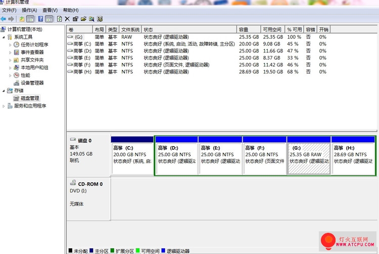Collapse the 系统工具 tree node arrow
This screenshot has height=254, width=379.
click(x=4, y=37)
